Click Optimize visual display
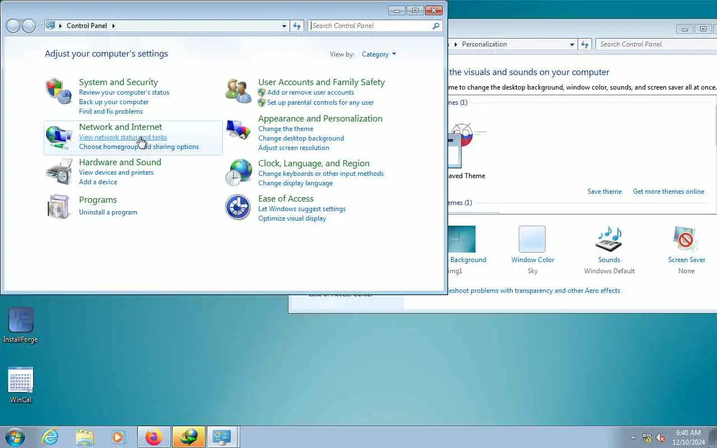This screenshot has height=448, width=717. point(292,218)
